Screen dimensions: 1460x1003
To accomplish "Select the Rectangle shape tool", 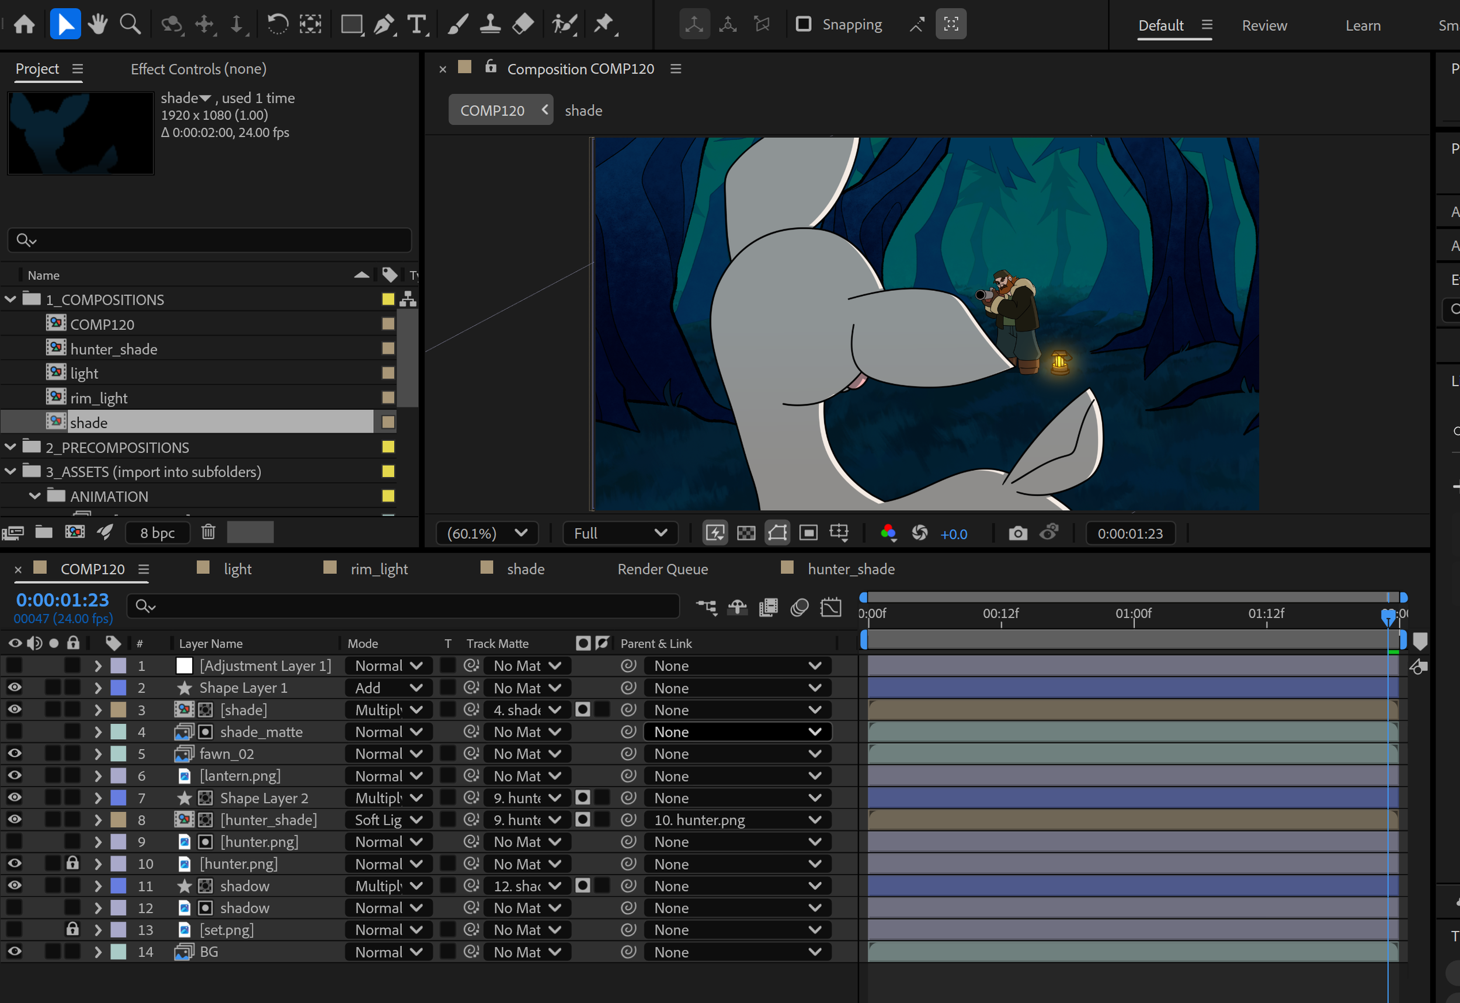I will coord(352,25).
